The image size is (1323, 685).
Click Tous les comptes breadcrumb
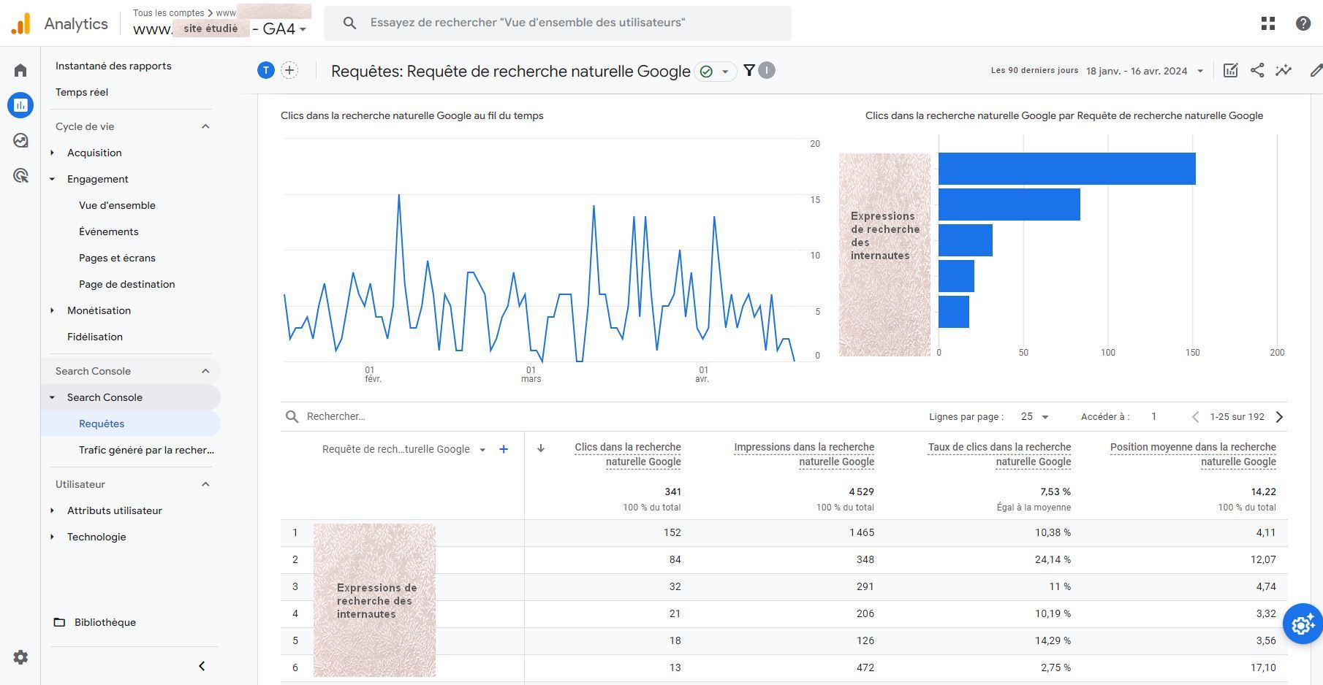click(x=169, y=13)
